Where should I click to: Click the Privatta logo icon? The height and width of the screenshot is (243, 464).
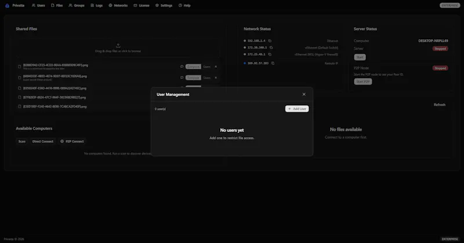(7, 5)
